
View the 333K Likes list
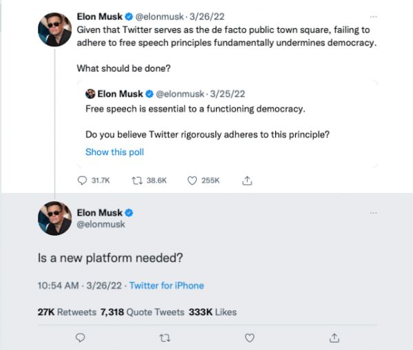coord(212,312)
